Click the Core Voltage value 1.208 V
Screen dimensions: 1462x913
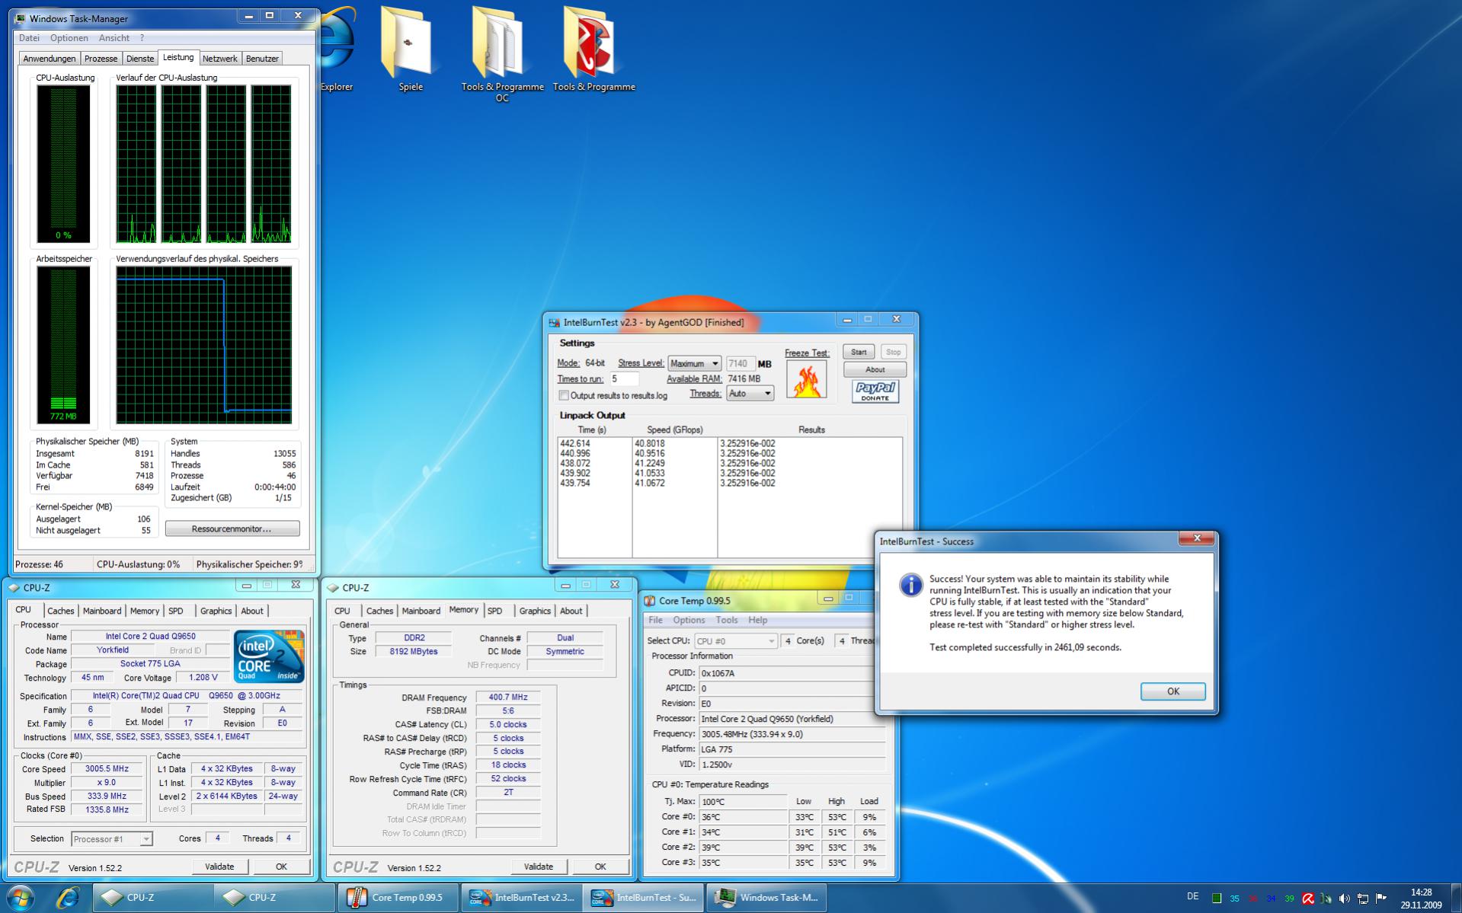(203, 678)
